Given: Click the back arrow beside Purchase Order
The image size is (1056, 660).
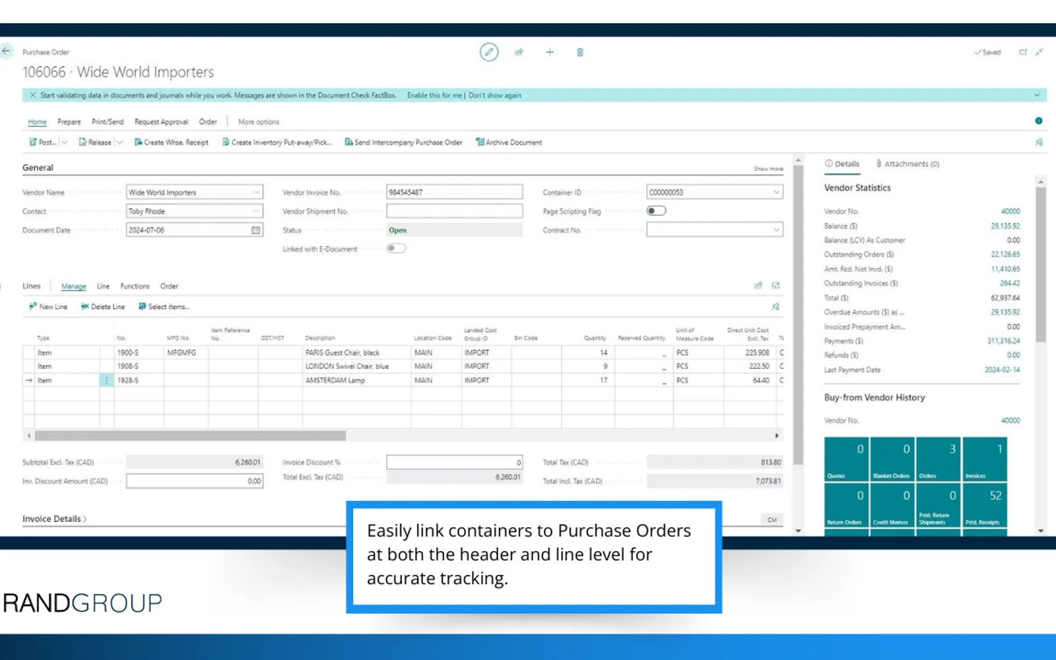Looking at the screenshot, I should 6,51.
